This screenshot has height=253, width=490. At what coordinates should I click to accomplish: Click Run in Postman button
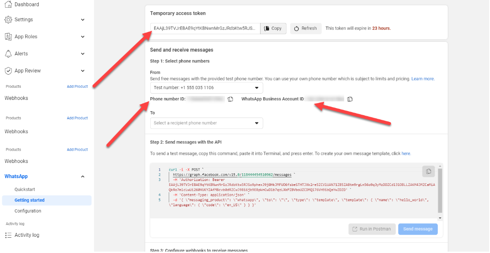coord(372,229)
